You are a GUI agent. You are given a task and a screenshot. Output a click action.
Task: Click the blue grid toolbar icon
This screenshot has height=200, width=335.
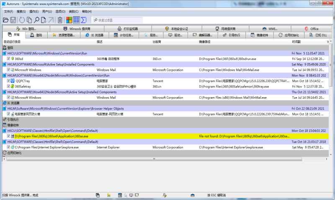(x=76, y=20)
